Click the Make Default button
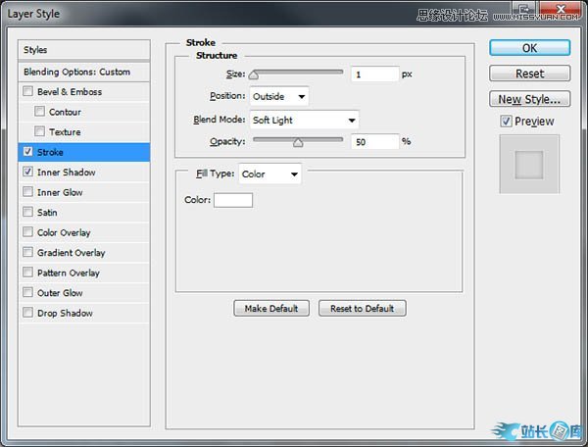Screen dimensions: 588x447 coord(271,308)
